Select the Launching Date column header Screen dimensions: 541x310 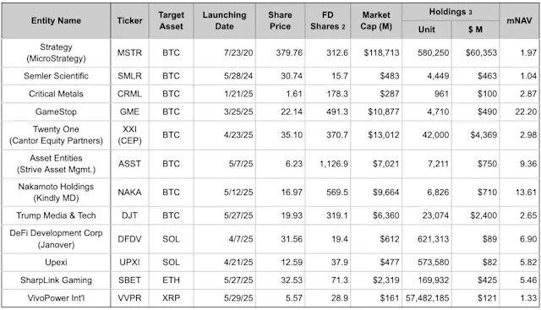tap(224, 20)
